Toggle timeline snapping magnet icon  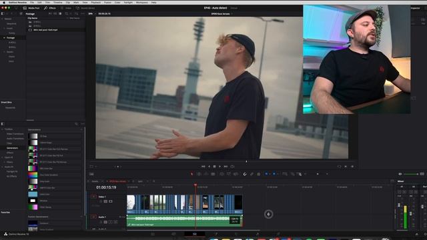(245, 174)
